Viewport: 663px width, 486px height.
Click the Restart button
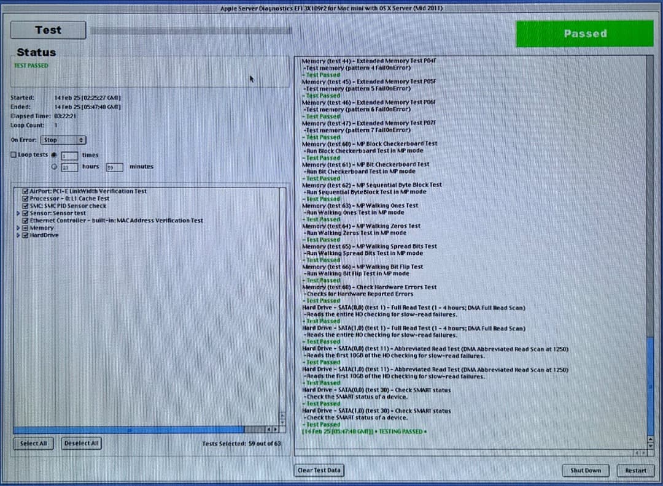coord(635,470)
